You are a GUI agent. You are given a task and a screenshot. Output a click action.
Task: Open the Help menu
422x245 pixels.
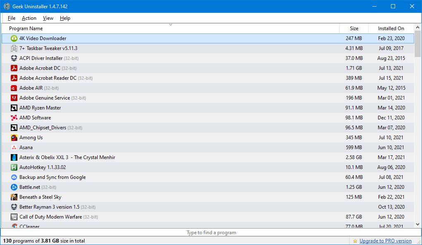pyautogui.click(x=65, y=18)
